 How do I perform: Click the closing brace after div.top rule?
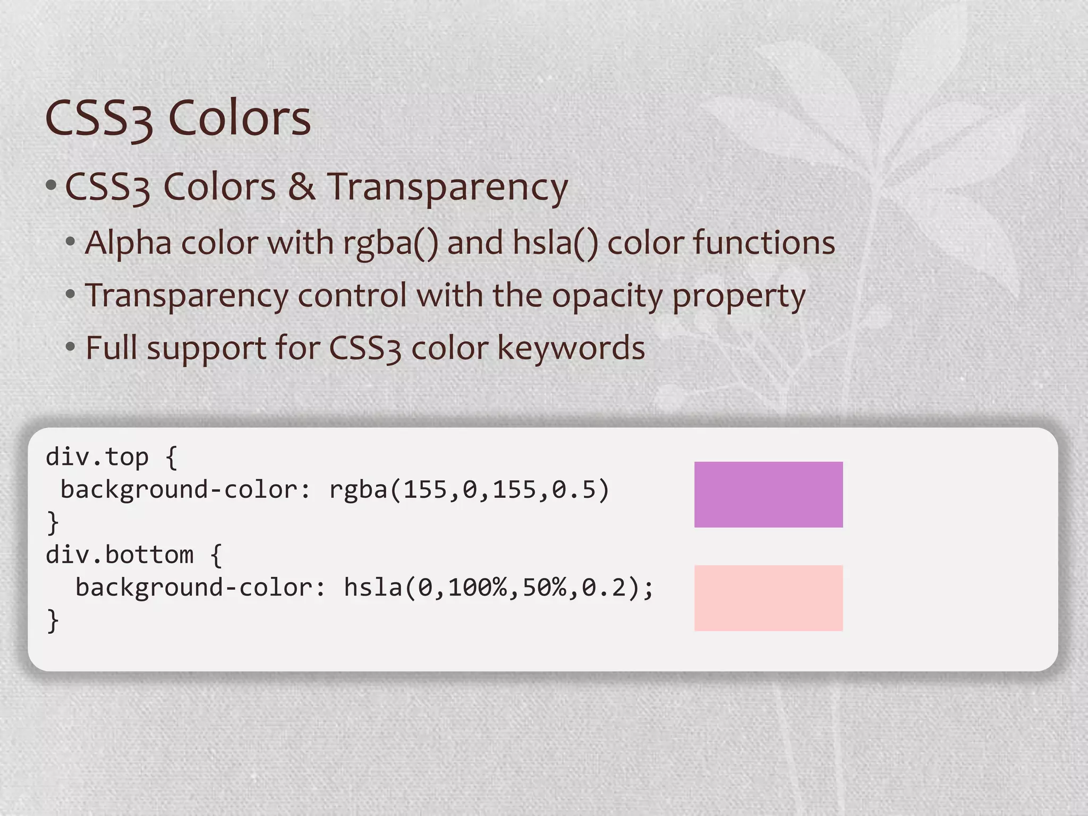click(x=53, y=523)
